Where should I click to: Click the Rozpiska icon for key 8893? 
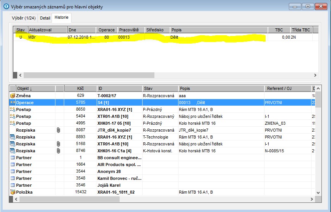coord(12,137)
